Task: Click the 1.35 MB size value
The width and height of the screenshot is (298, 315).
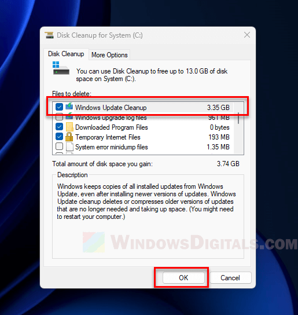Action: point(218,147)
